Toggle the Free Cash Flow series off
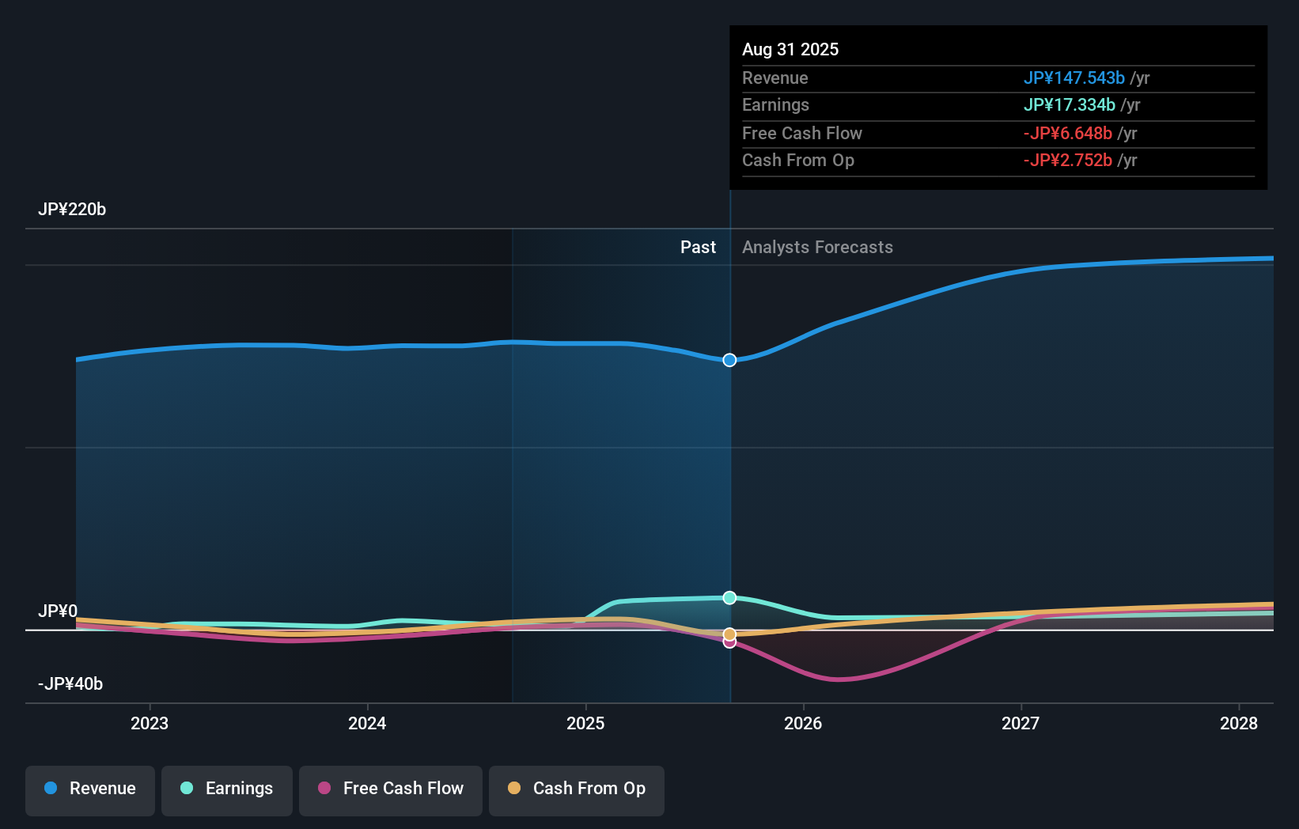 [x=390, y=789]
